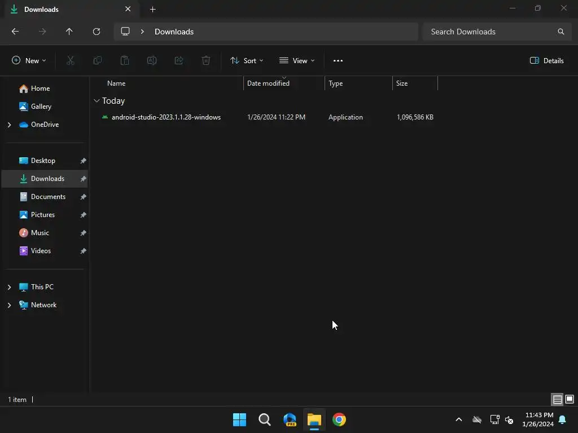Click the pin icon next to Desktop
The image size is (578, 433).
pyautogui.click(x=84, y=161)
